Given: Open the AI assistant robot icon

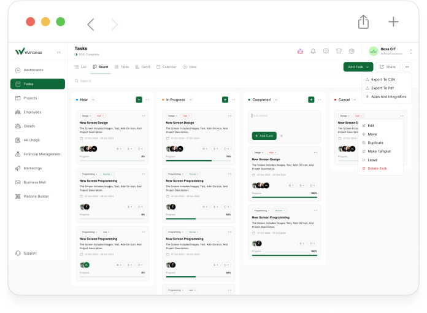Looking at the screenshot, I should (x=300, y=51).
